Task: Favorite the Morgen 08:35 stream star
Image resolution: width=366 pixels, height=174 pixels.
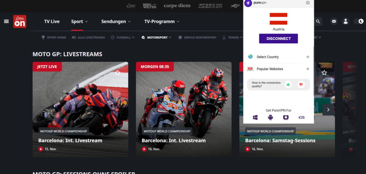Action: [221, 73]
